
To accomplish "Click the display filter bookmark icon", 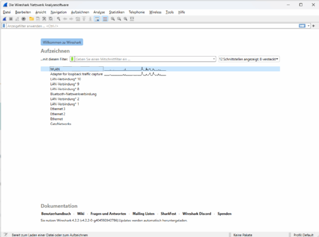I will click(4, 26).
